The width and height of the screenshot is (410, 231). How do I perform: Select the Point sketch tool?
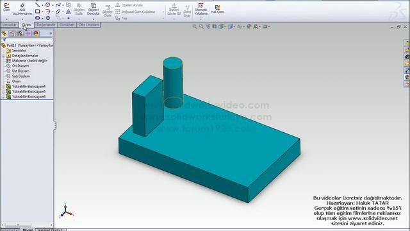[69, 18]
